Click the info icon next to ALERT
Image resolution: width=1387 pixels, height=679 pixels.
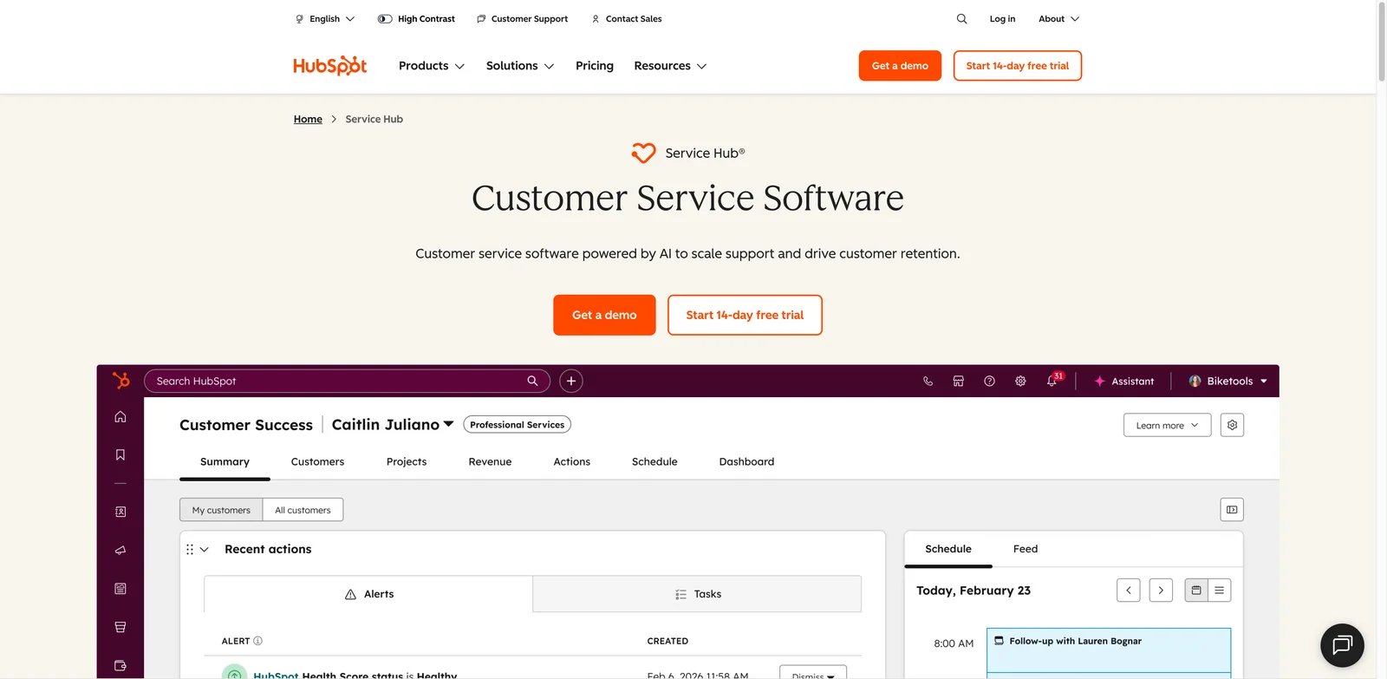[x=257, y=641]
